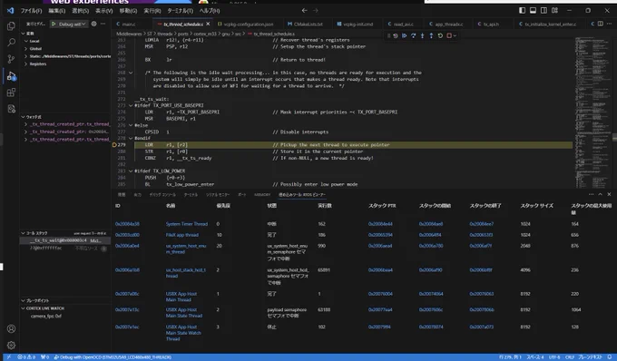Open the activity bar view below Extensions
Viewport: 617px width, 361px height.
[x=11, y=109]
